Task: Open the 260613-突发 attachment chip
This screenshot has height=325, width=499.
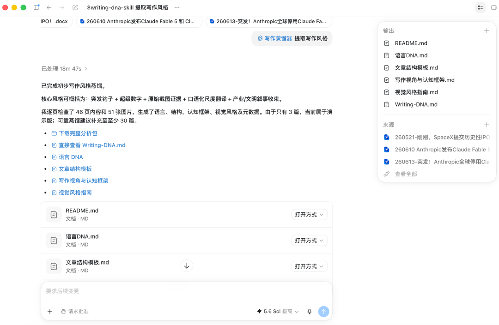Action: (x=269, y=21)
